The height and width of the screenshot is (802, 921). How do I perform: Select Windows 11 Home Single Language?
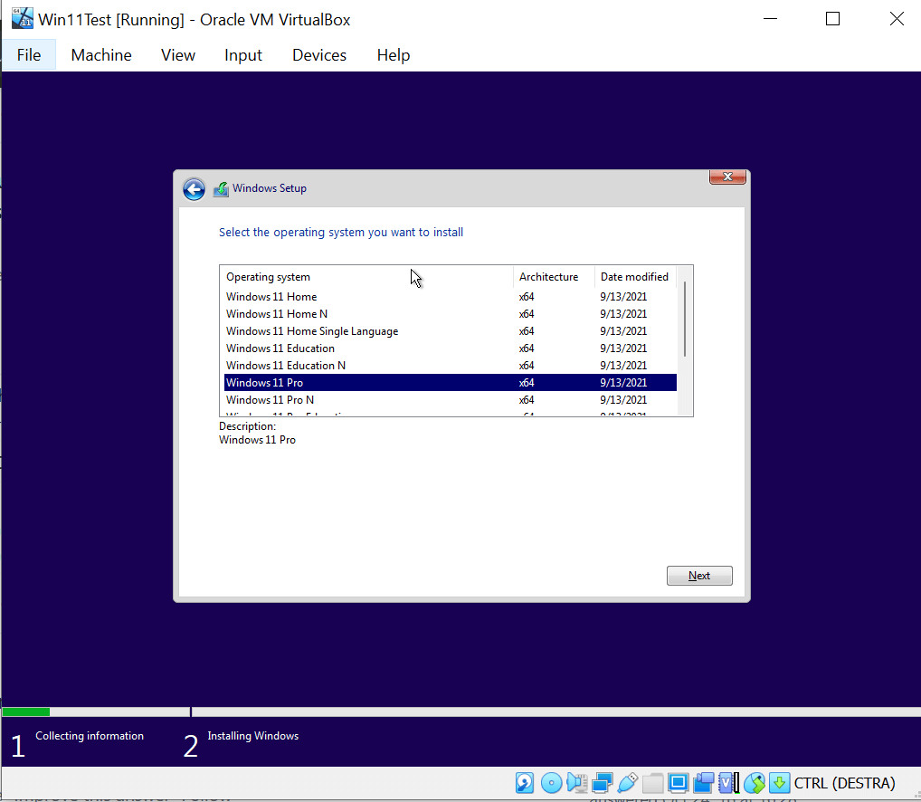point(450,330)
